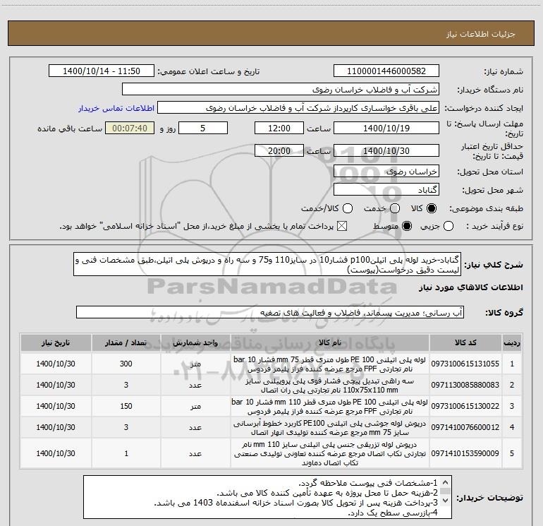Click the price validity date 1400/10/30 field
543x526 pixels.
386,151
